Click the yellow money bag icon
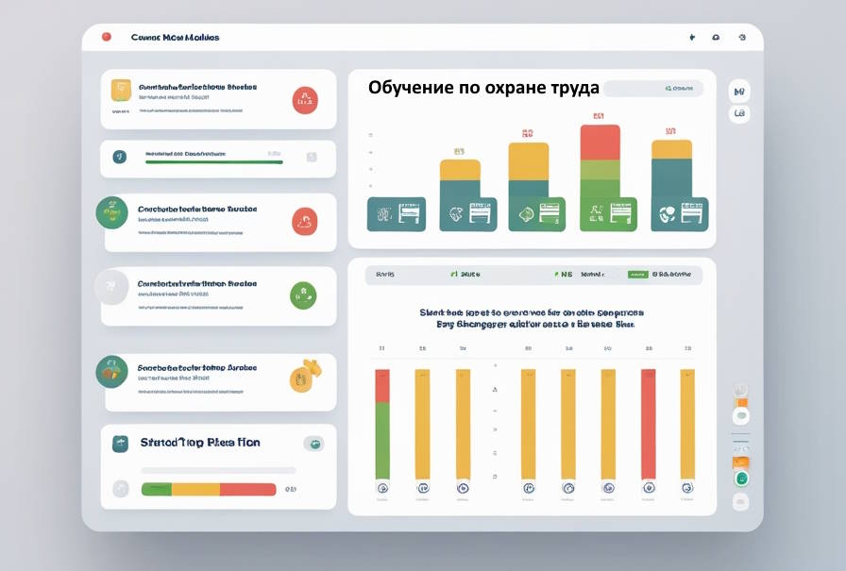The image size is (846, 571). [304, 377]
